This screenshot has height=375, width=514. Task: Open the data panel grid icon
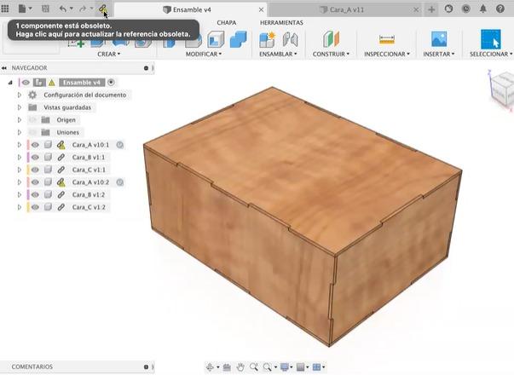tap(5, 9)
